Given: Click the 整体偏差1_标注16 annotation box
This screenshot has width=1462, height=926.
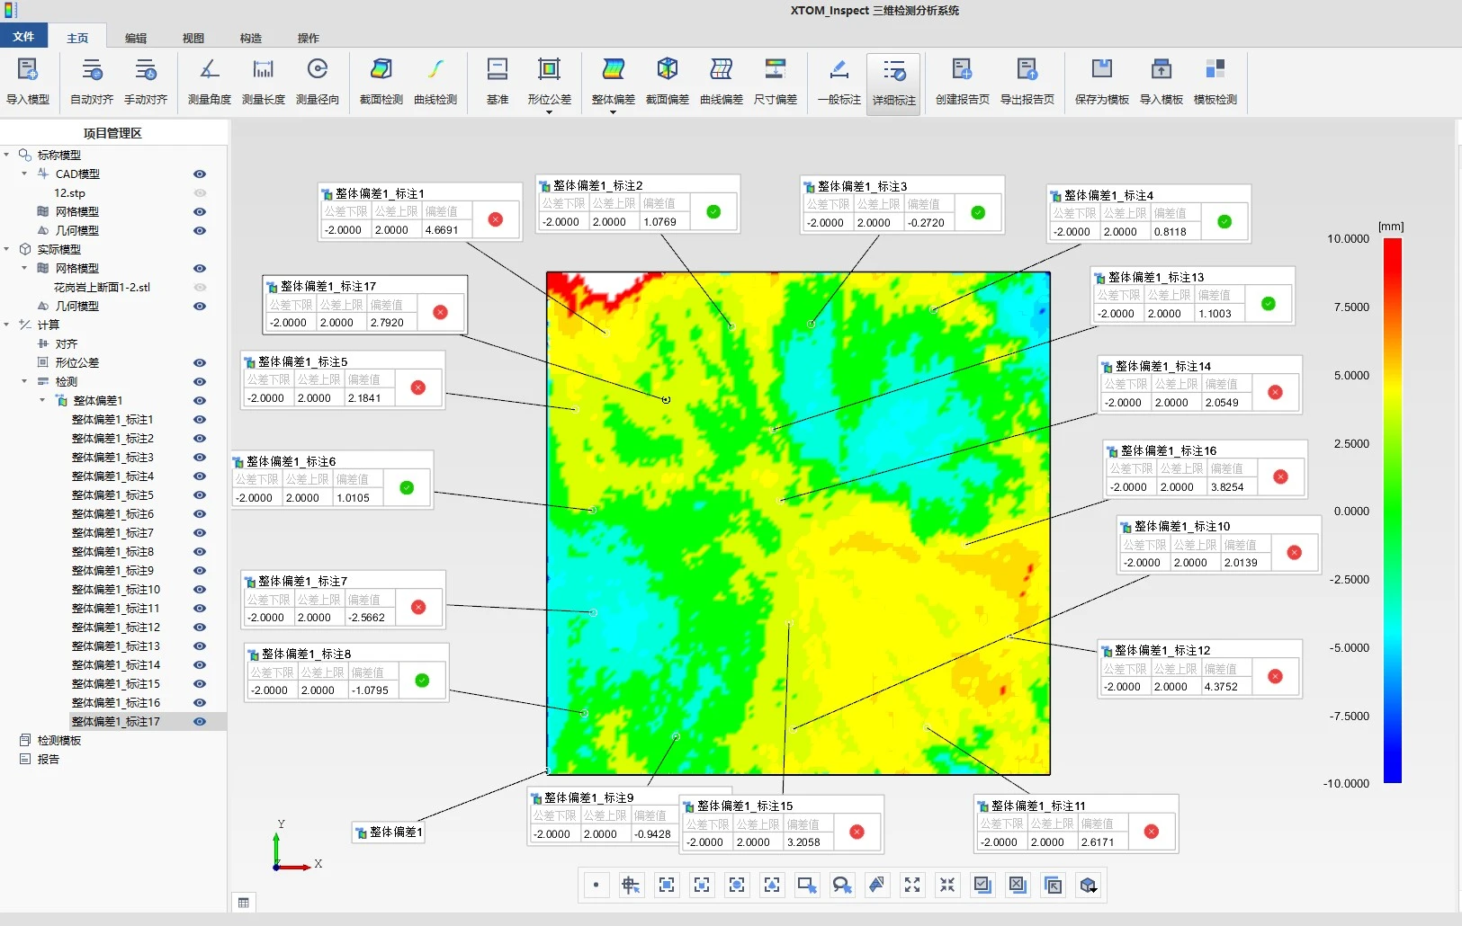Looking at the screenshot, I should (x=1206, y=468).
